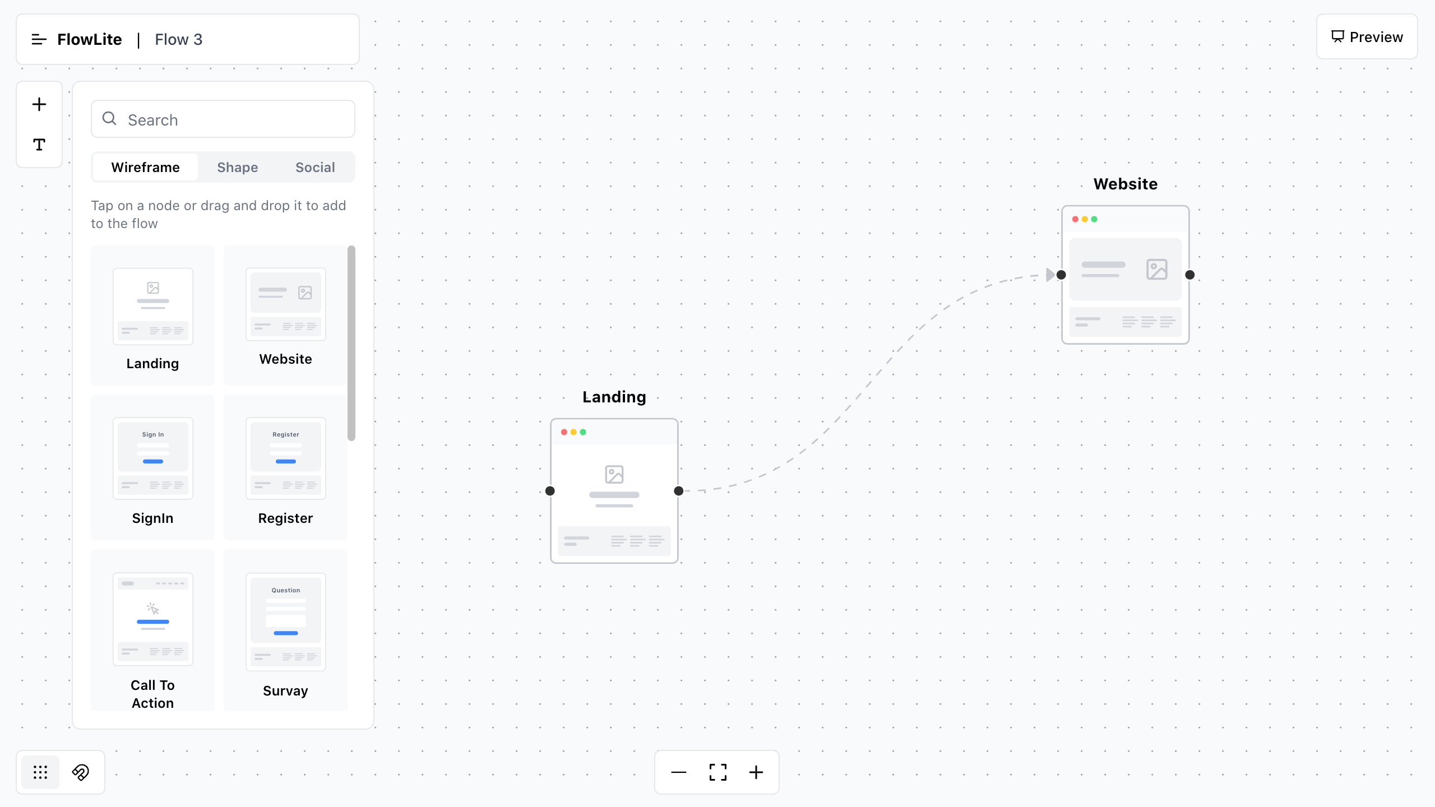
Task: Zoom in using the plus icon
Action: pos(755,772)
